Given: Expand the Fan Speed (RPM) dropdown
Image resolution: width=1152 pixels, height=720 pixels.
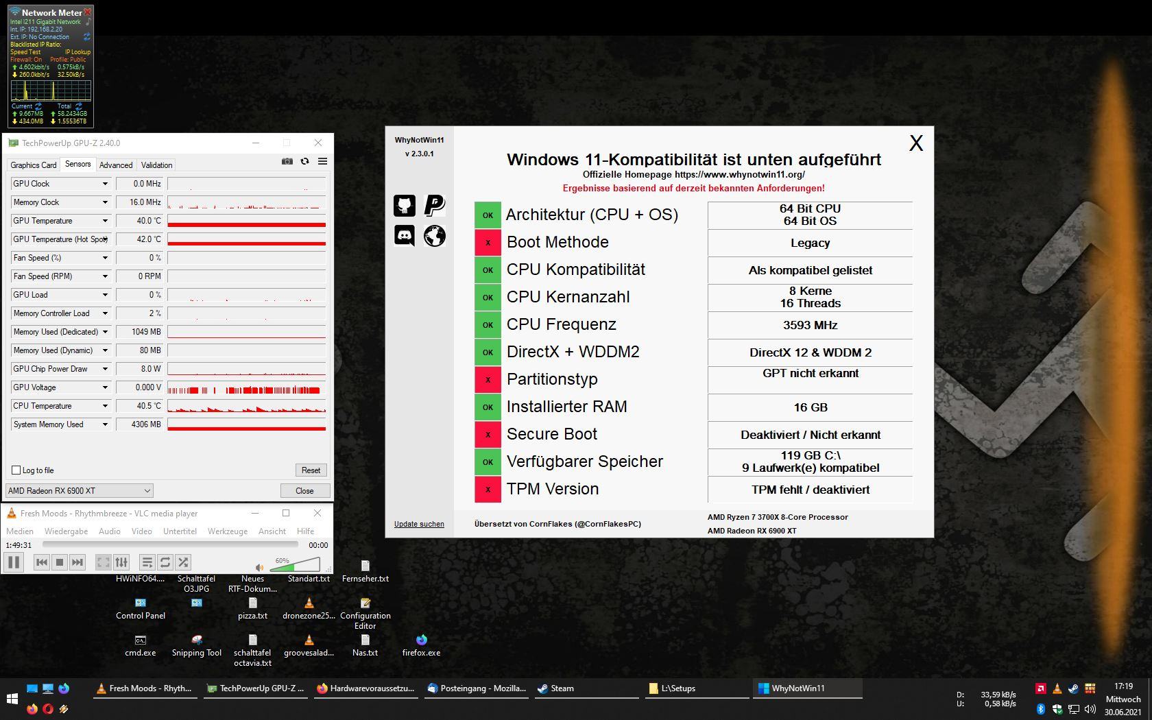Looking at the screenshot, I should (105, 276).
